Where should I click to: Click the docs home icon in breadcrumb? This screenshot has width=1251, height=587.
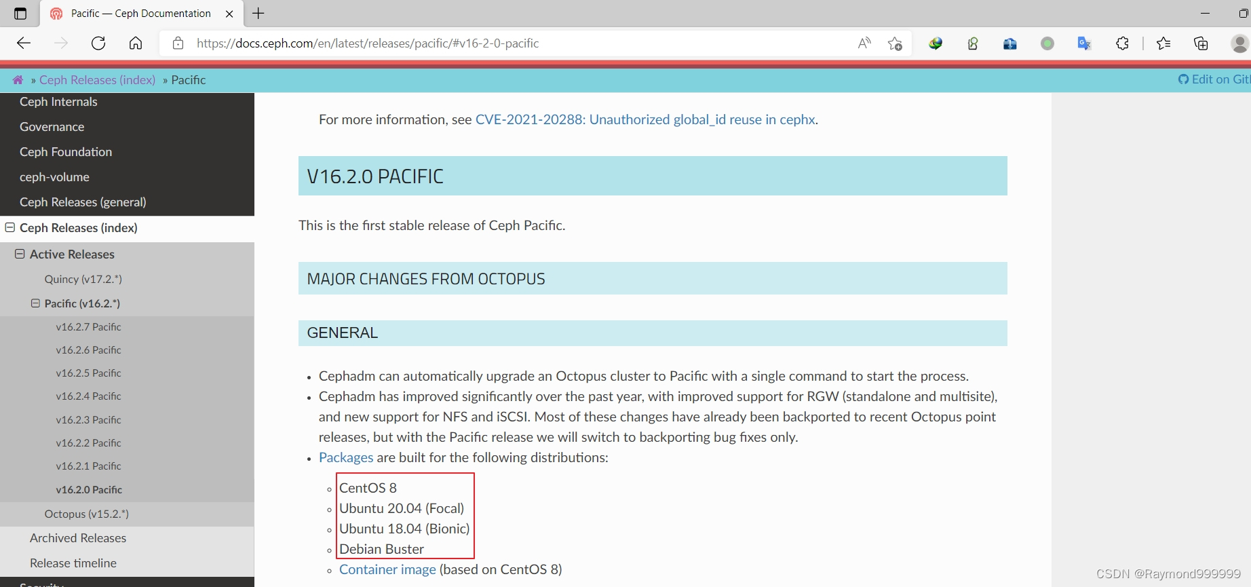pyautogui.click(x=18, y=80)
